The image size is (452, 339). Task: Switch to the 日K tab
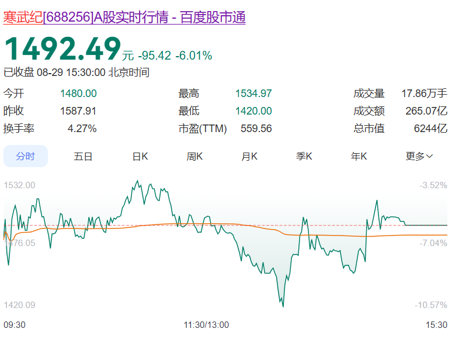click(x=140, y=156)
